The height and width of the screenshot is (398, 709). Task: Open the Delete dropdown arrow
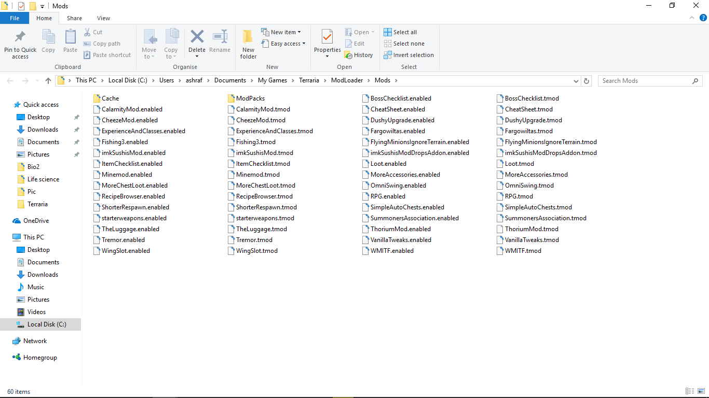click(197, 56)
